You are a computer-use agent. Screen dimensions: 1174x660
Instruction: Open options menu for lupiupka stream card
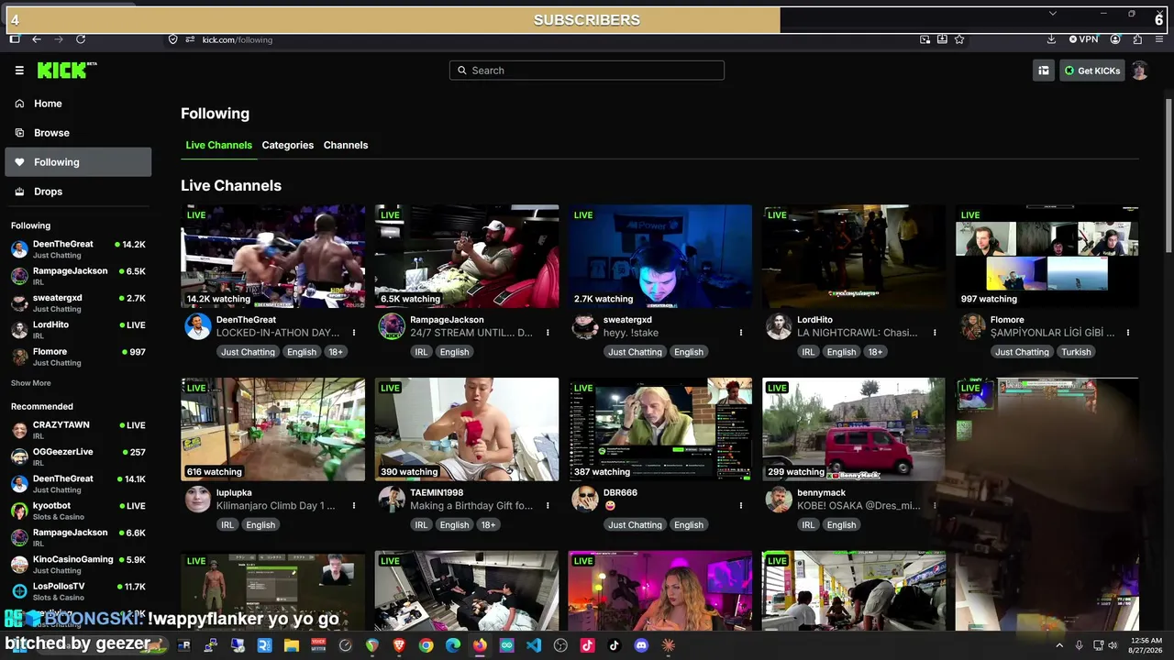click(354, 505)
